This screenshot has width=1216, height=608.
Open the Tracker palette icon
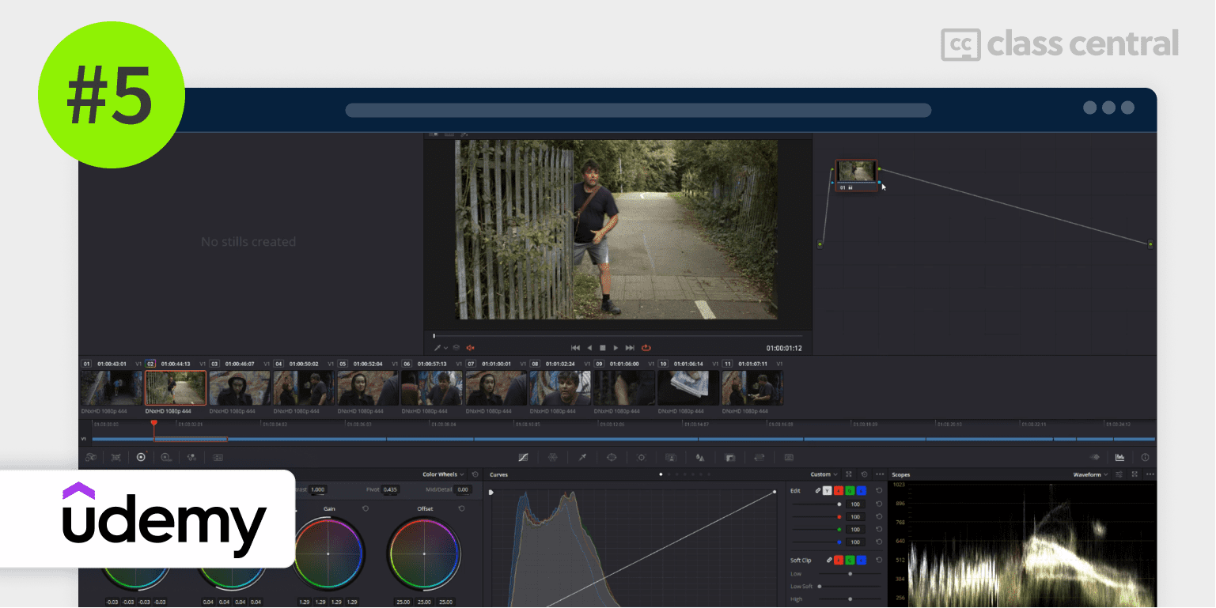[641, 457]
